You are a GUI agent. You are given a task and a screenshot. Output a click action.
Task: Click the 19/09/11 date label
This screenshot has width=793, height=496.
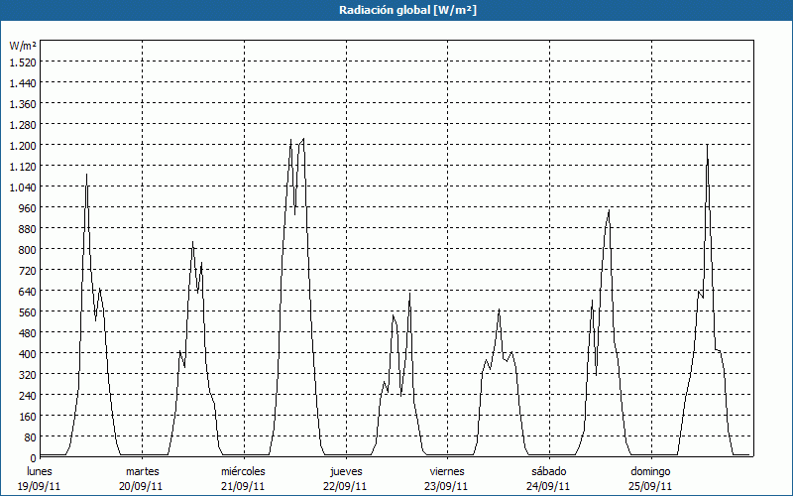41,486
